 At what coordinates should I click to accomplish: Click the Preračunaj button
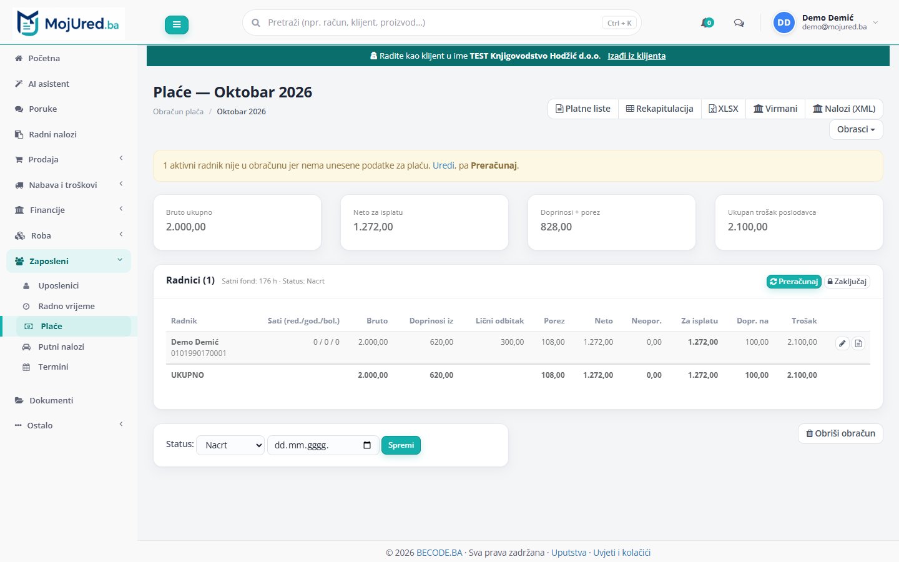[794, 282]
